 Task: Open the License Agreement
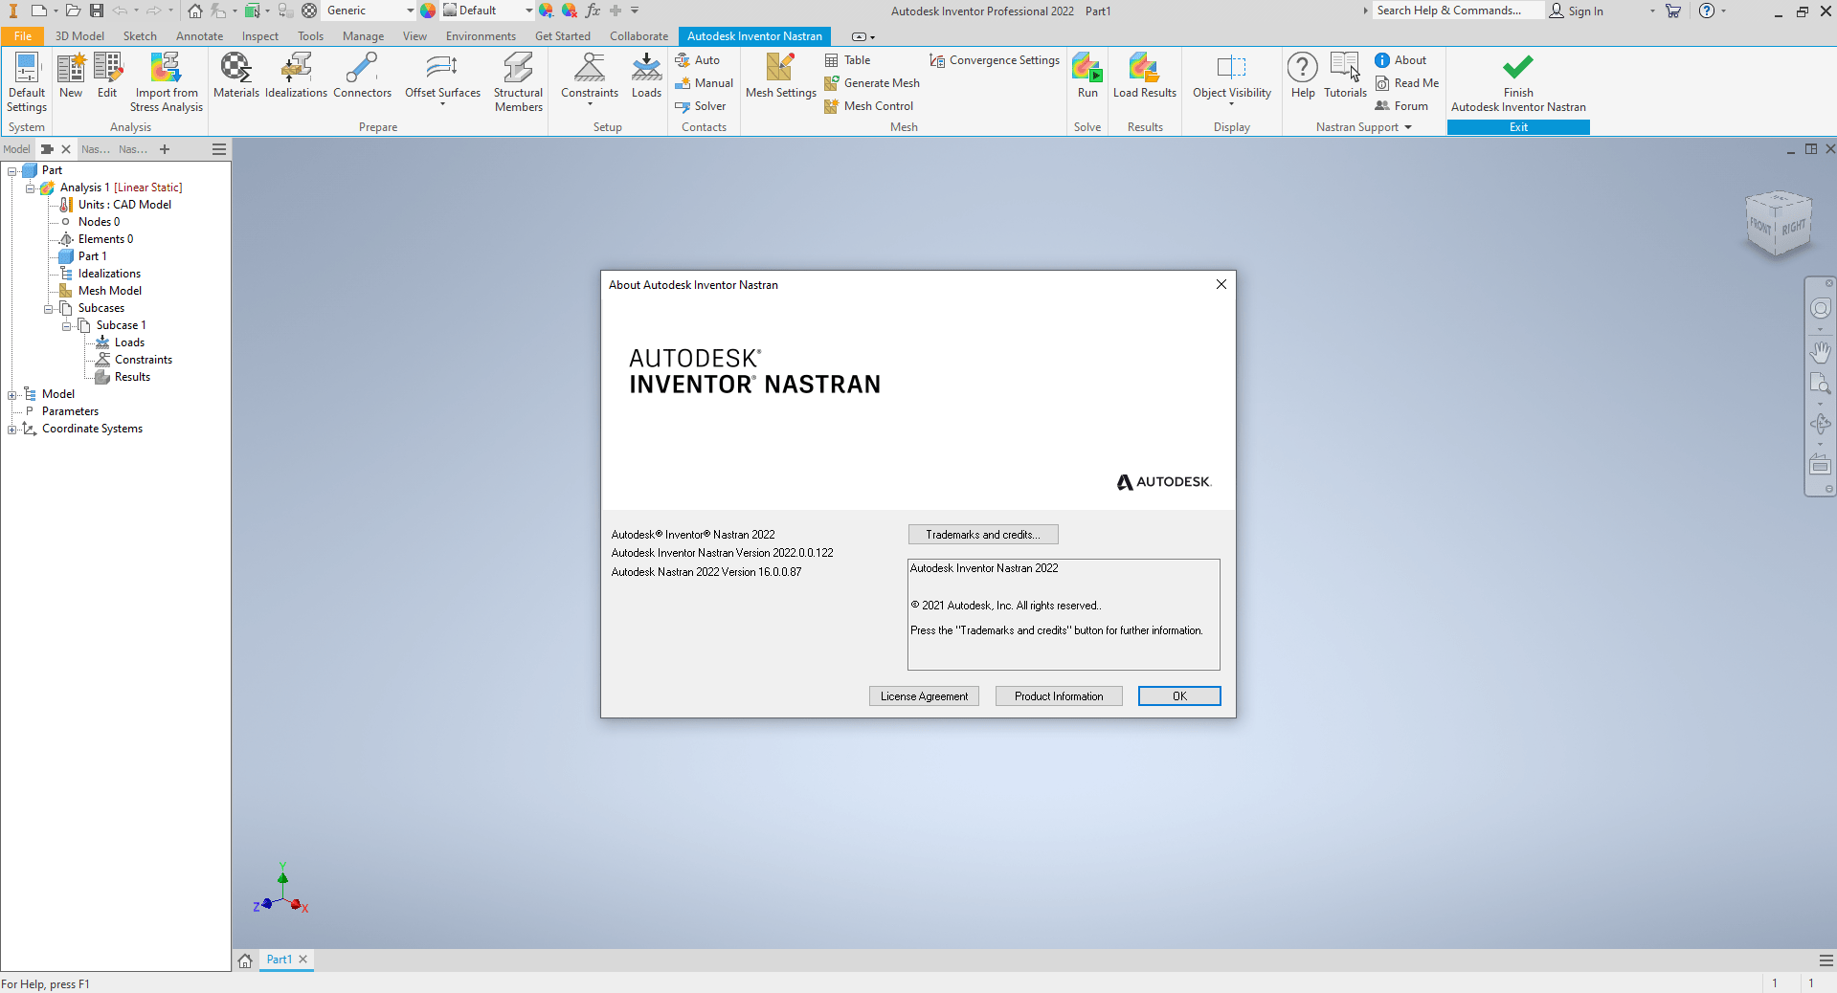(x=924, y=696)
